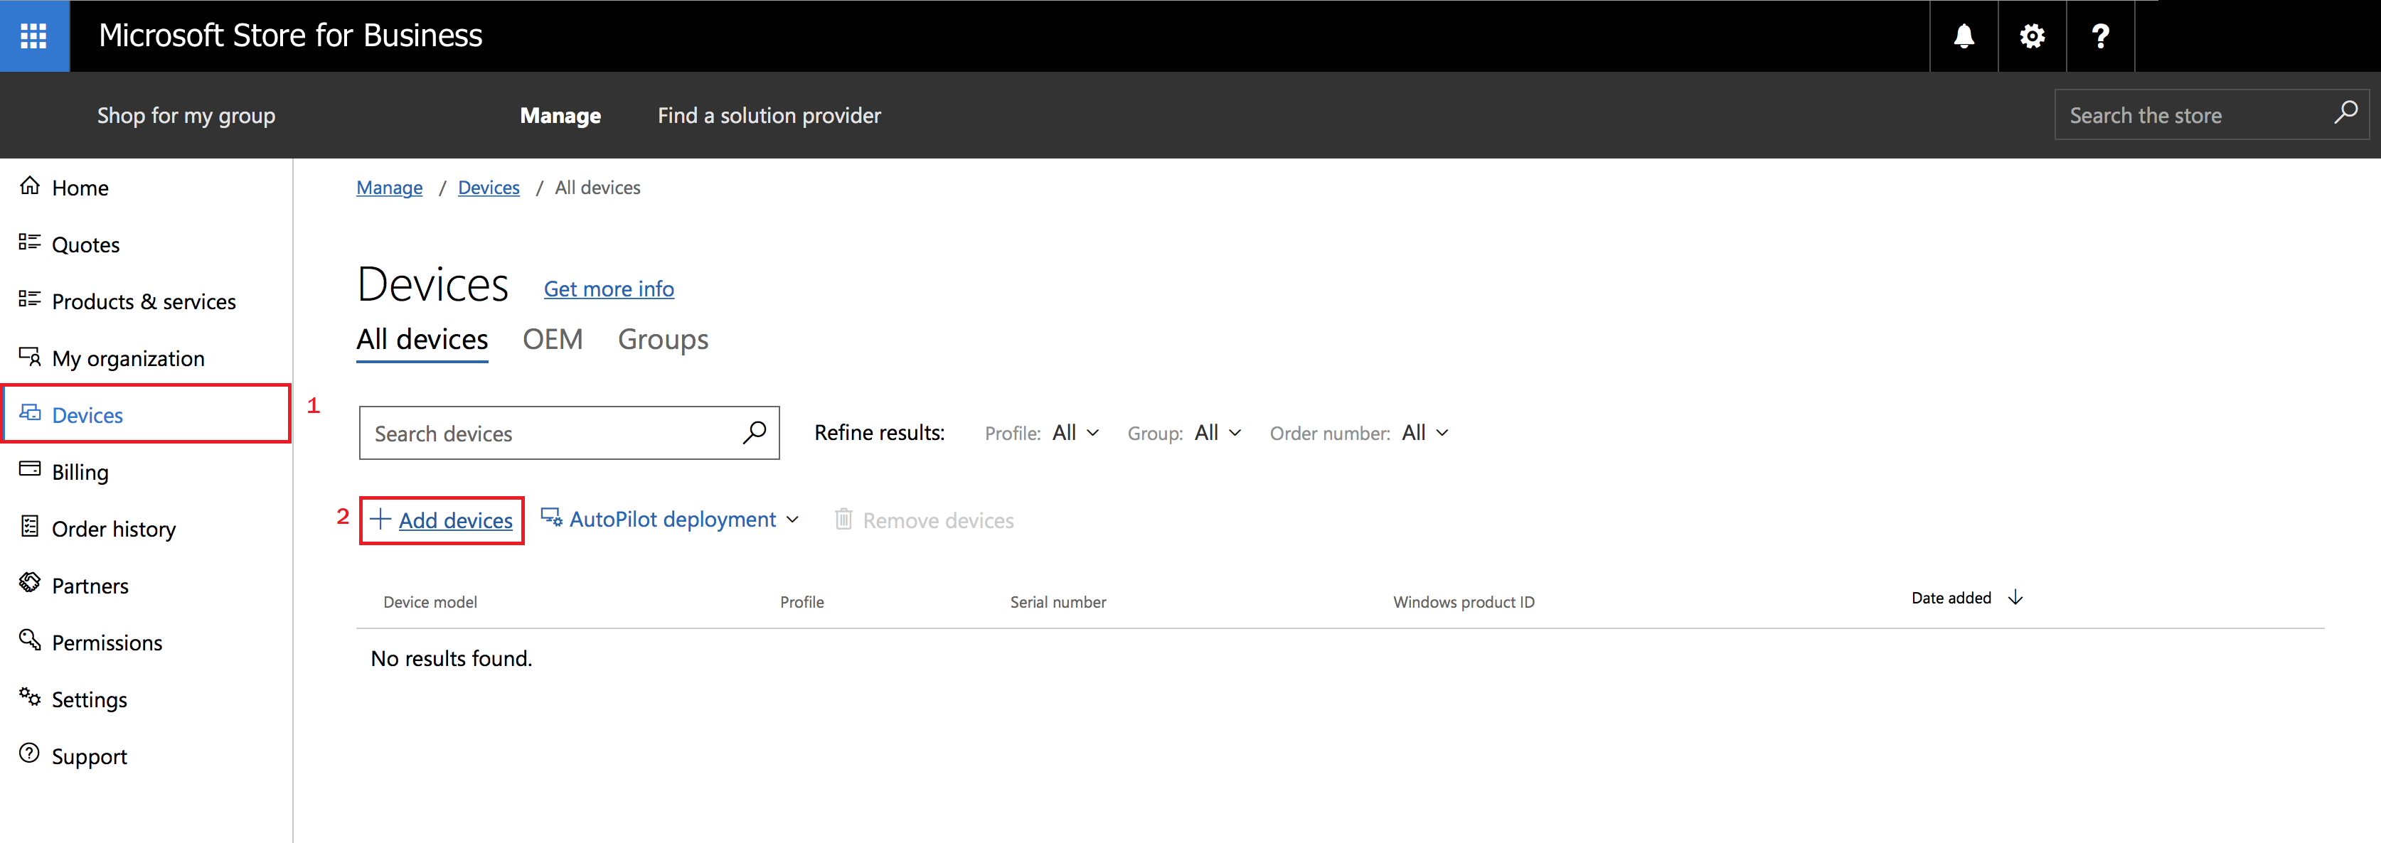Open the Get more info link

(608, 289)
